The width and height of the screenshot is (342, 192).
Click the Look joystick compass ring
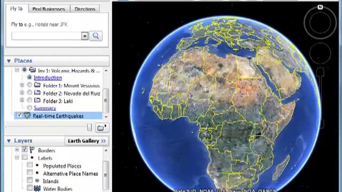click(320, 22)
